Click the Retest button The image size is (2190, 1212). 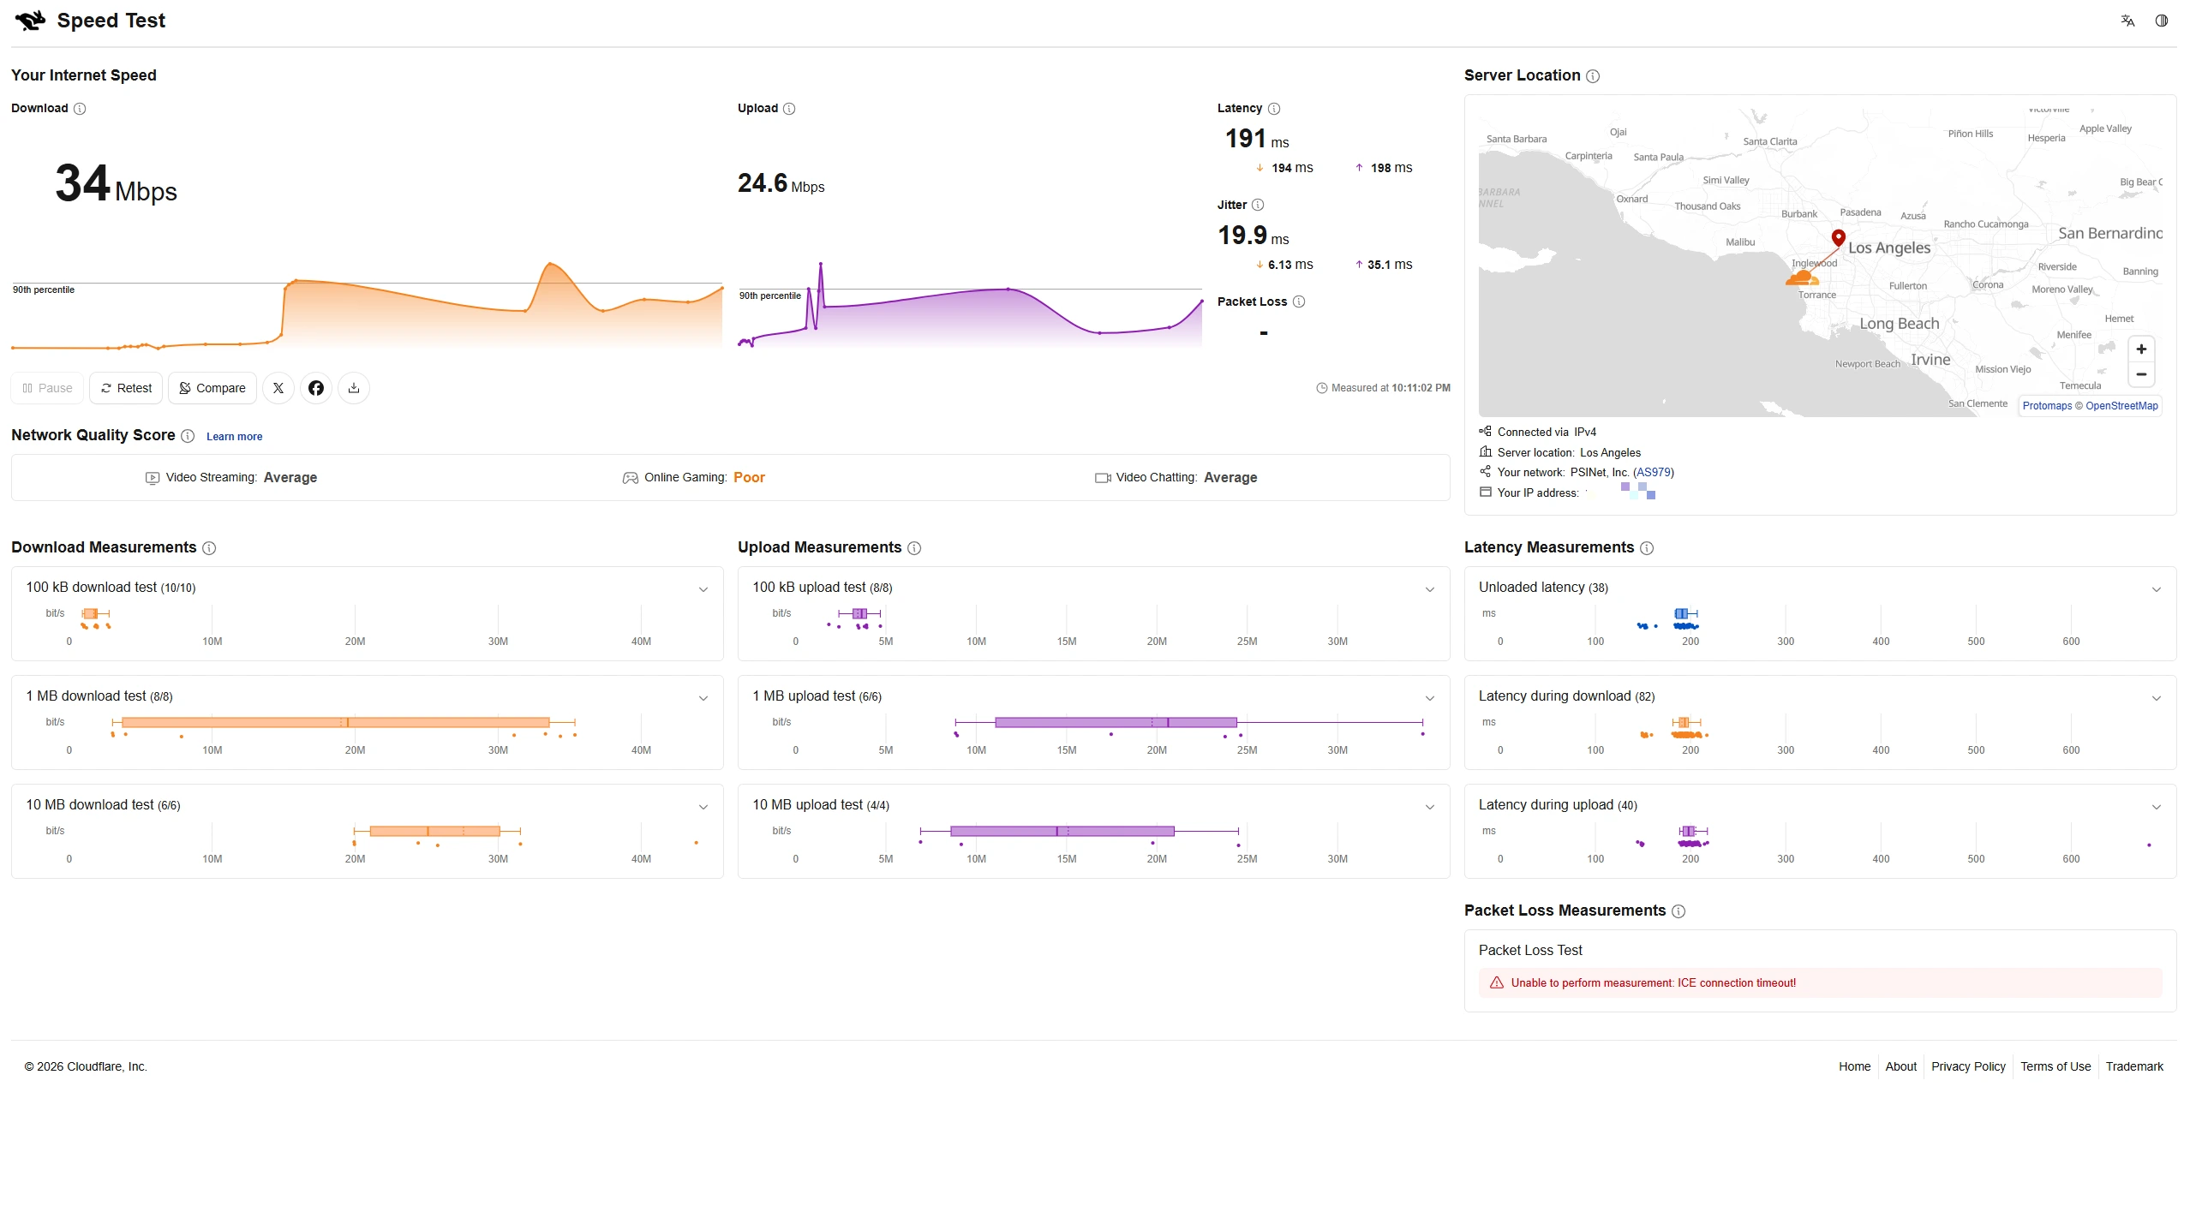click(x=127, y=388)
